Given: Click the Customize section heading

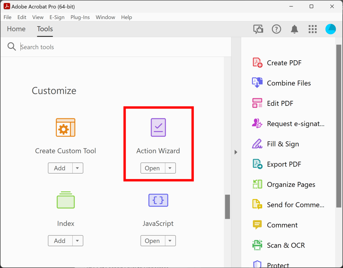Looking at the screenshot, I should [54, 90].
